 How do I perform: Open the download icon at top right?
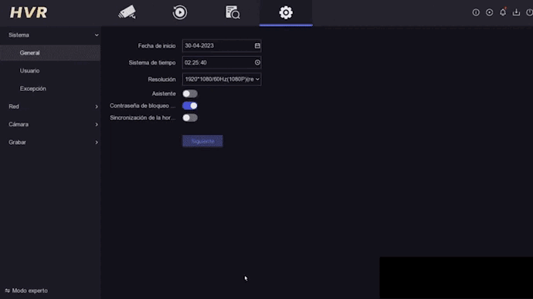point(516,12)
